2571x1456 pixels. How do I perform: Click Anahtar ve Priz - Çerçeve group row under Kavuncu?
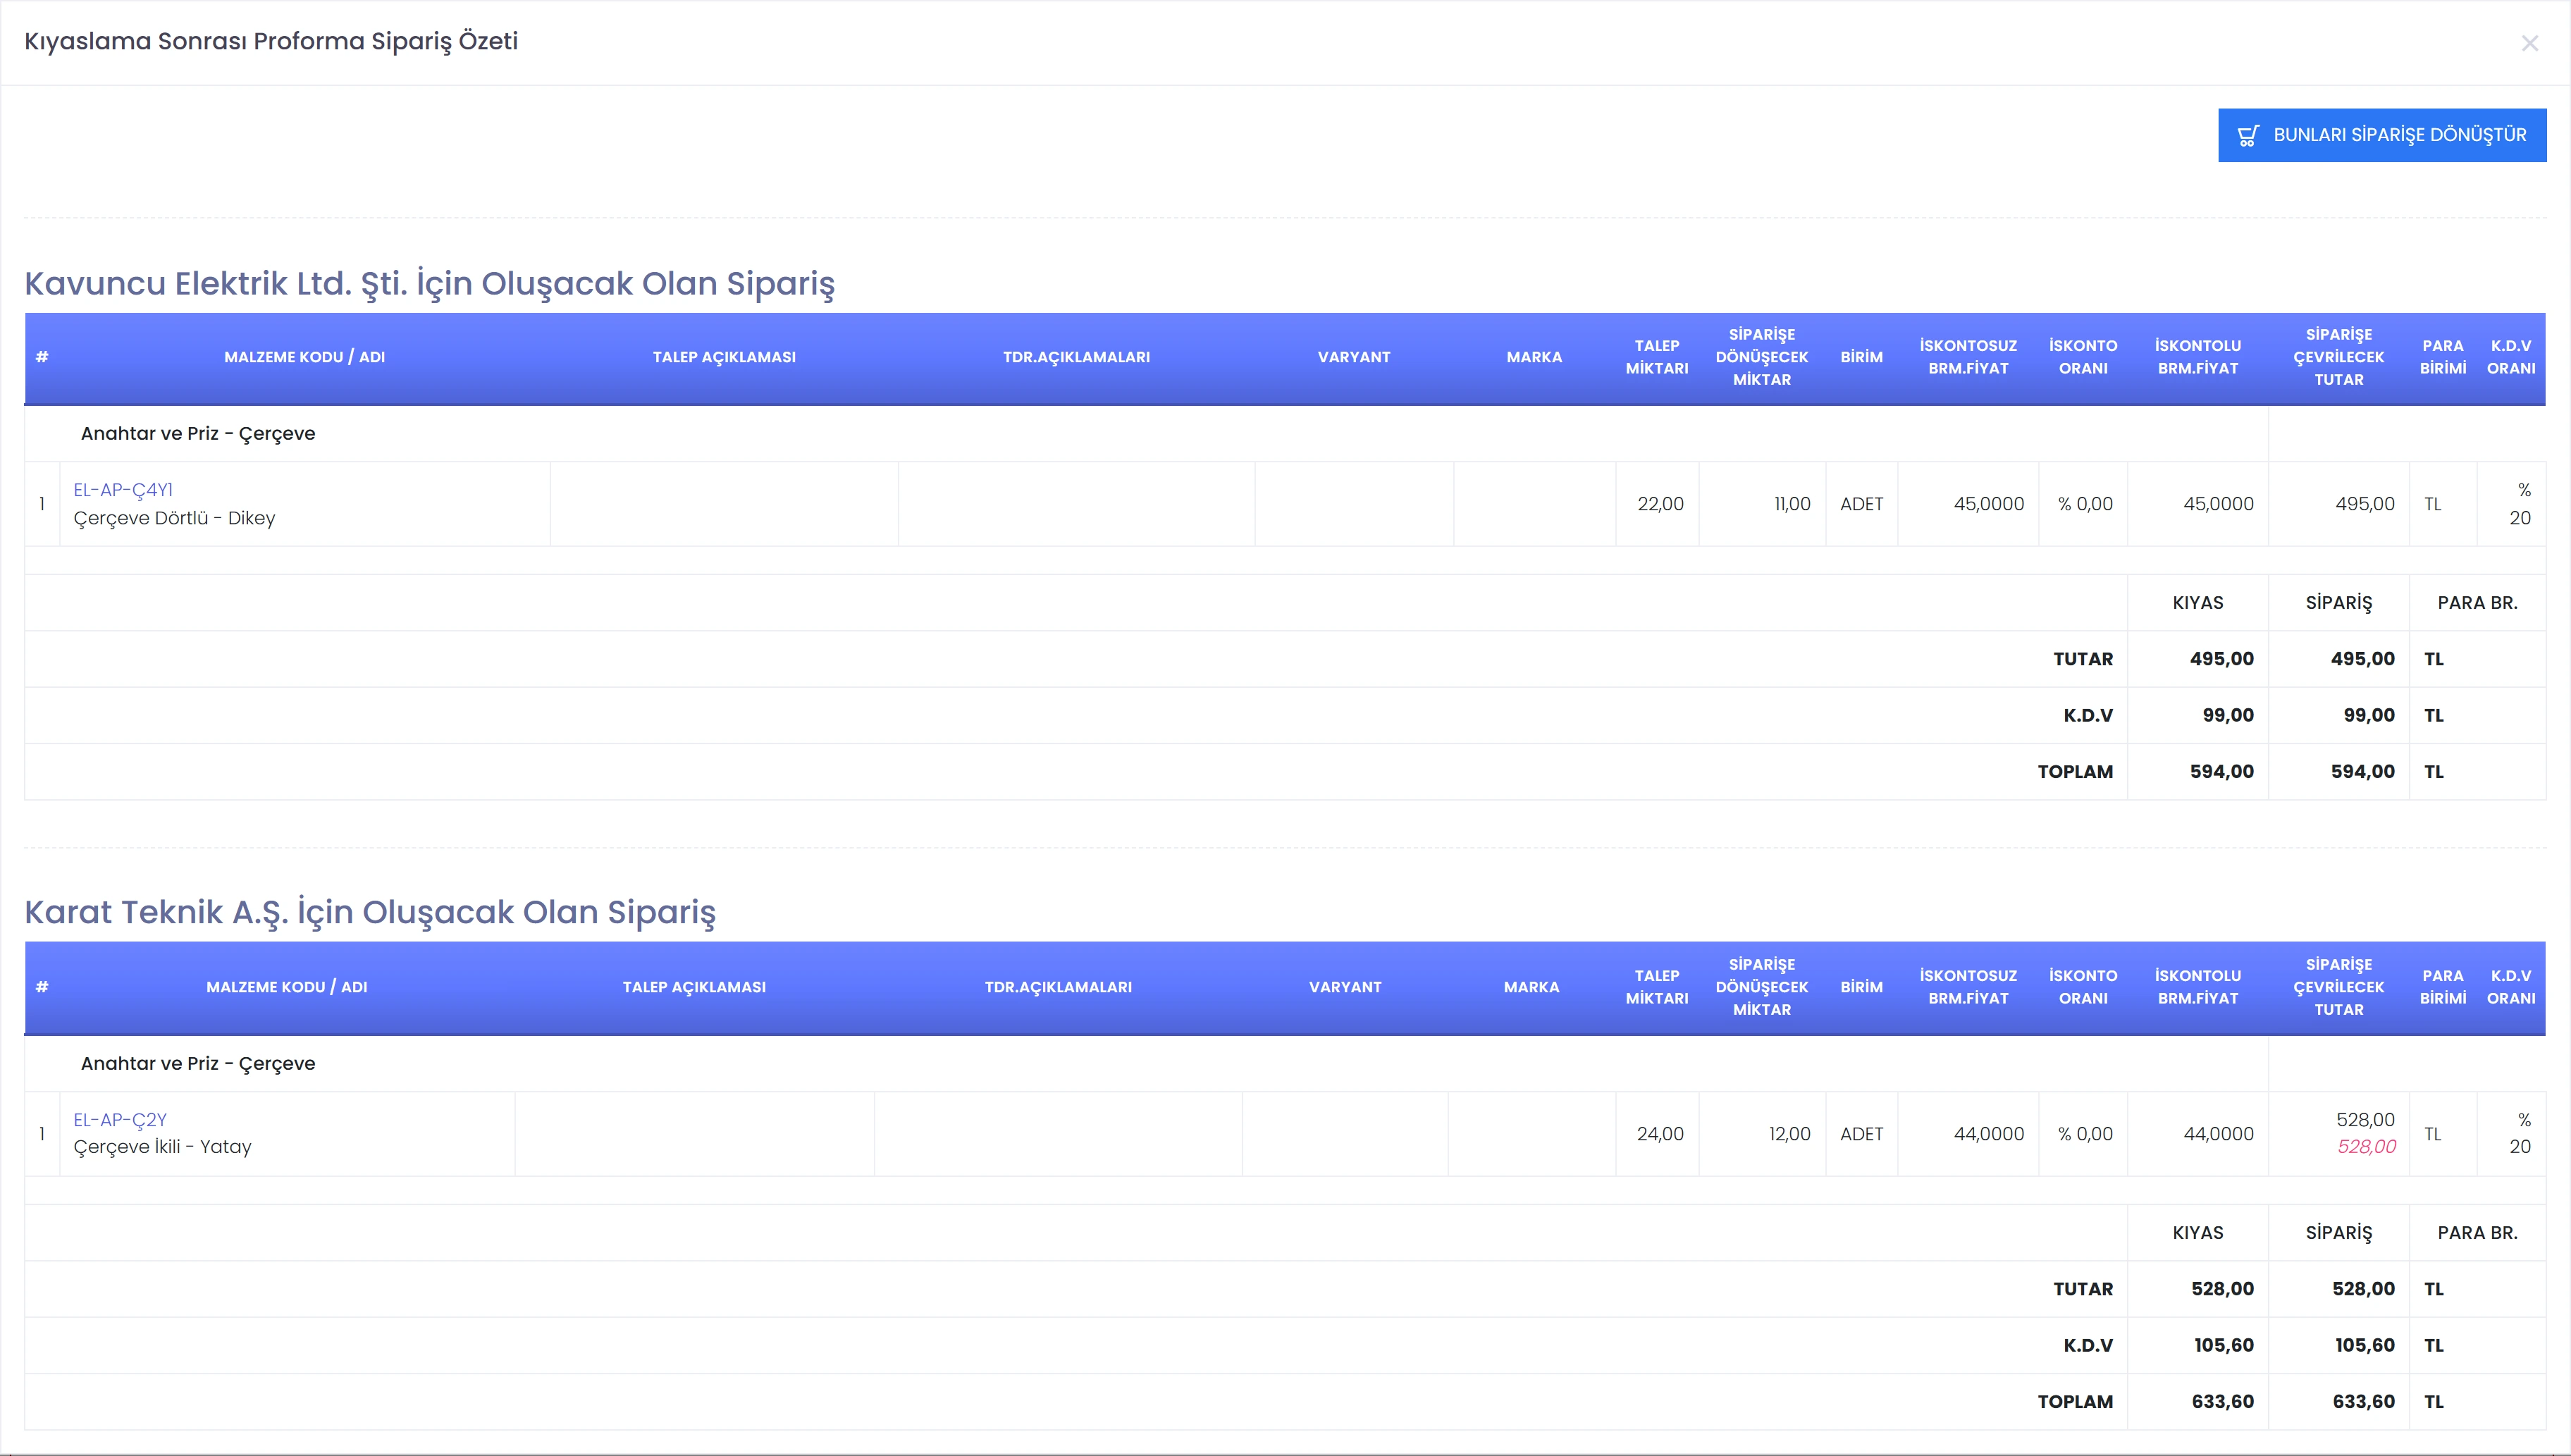(1146, 433)
